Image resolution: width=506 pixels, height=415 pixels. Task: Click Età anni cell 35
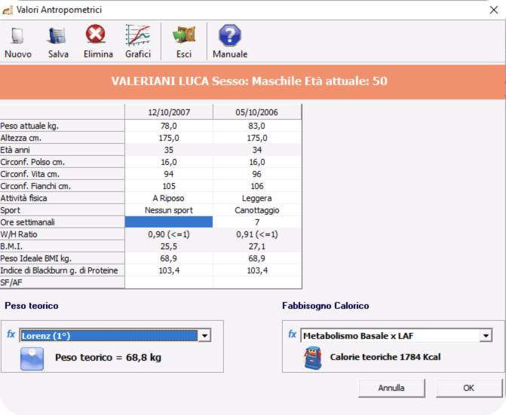click(x=169, y=150)
